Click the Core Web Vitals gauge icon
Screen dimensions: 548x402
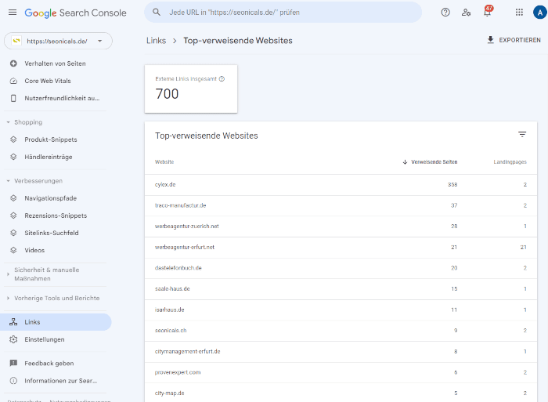pyautogui.click(x=13, y=81)
